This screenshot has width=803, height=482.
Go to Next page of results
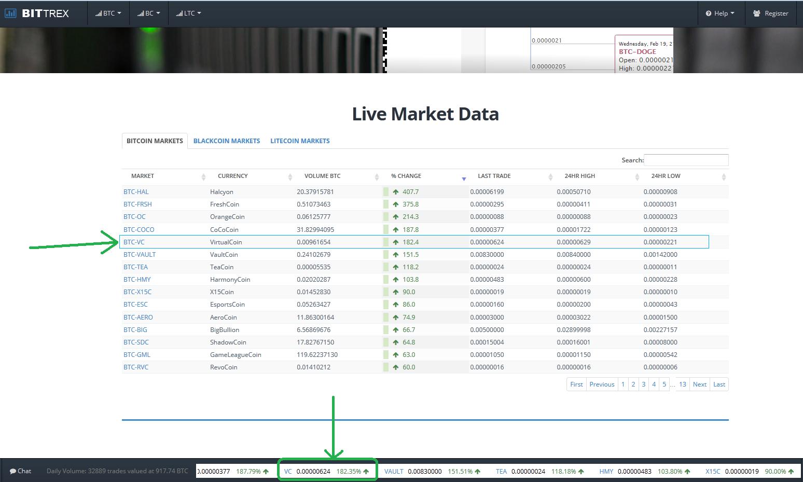point(700,384)
